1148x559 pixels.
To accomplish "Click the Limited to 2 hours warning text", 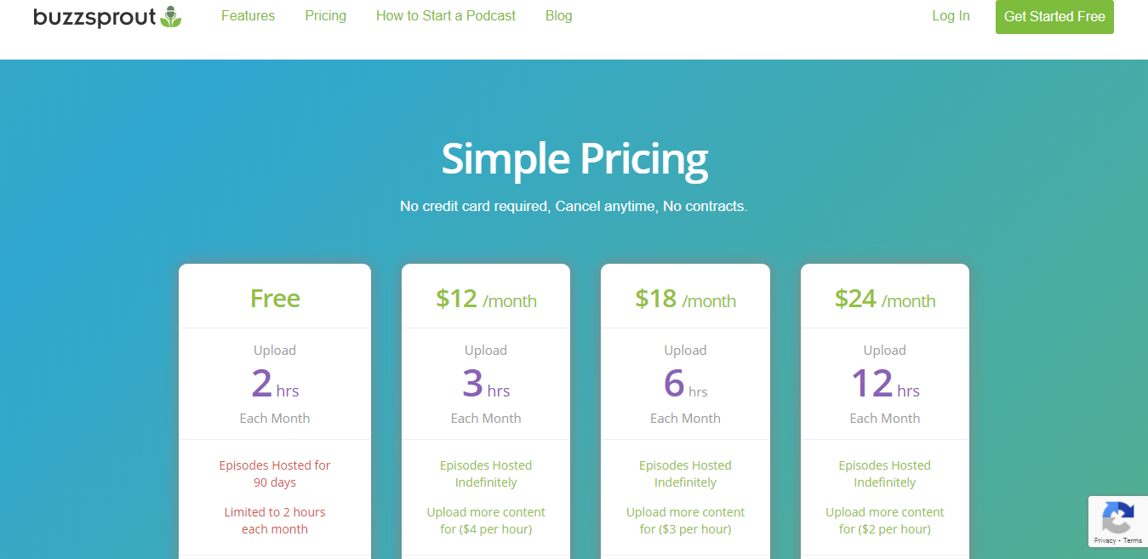I will (x=274, y=520).
